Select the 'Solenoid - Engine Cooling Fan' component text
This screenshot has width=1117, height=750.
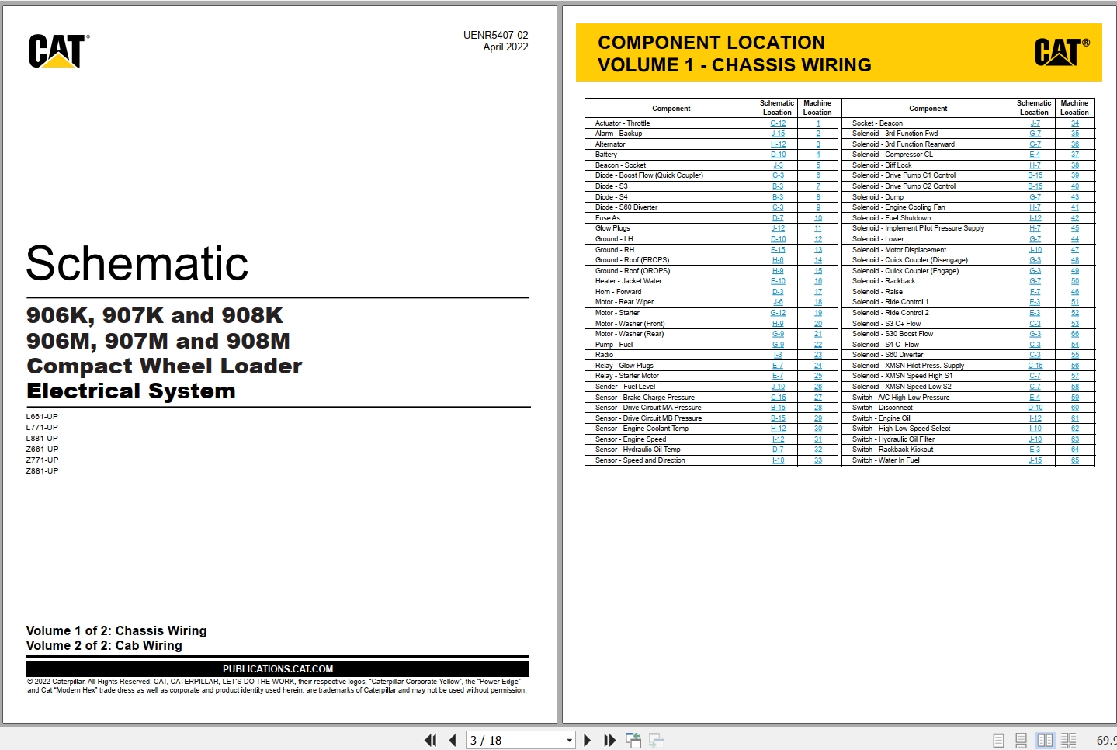pyautogui.click(x=899, y=207)
